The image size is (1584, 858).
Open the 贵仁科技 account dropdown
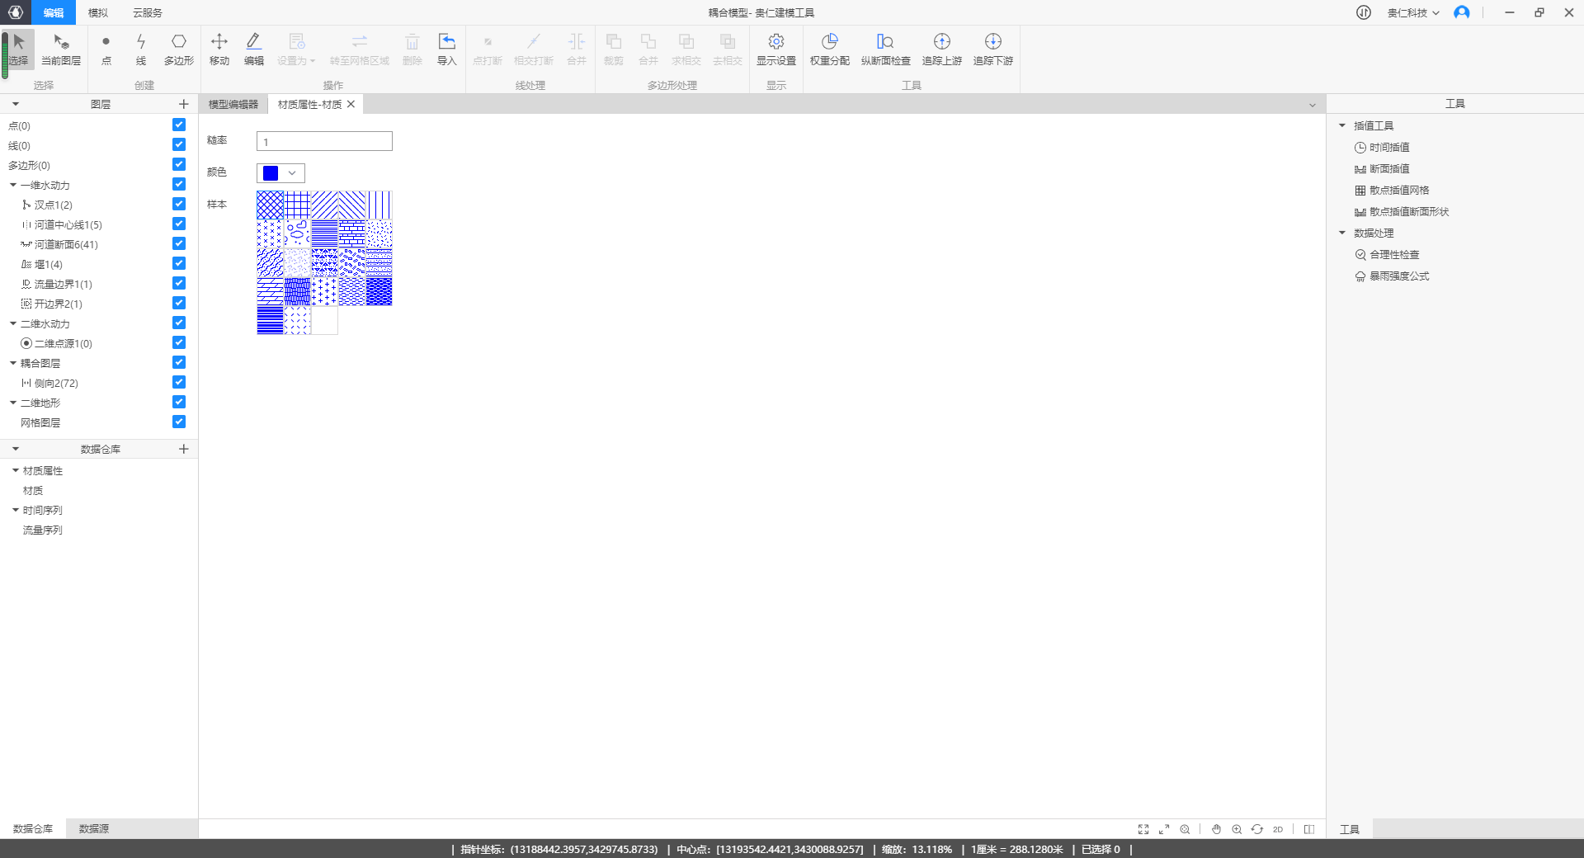tap(1412, 12)
